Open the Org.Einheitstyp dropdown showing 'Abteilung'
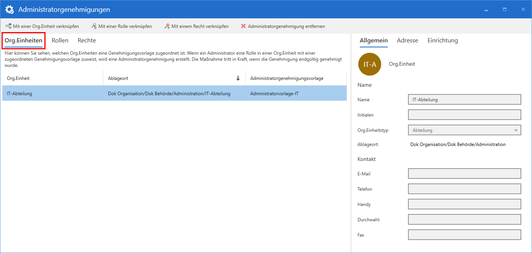The height and width of the screenshot is (253, 532). pos(516,130)
